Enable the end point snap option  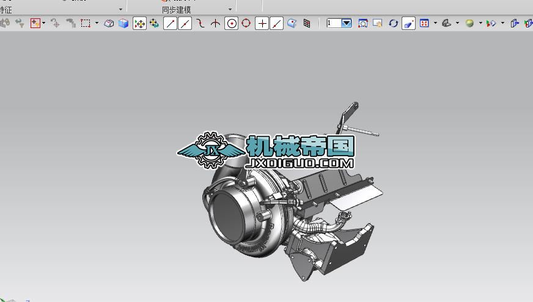tap(171, 23)
